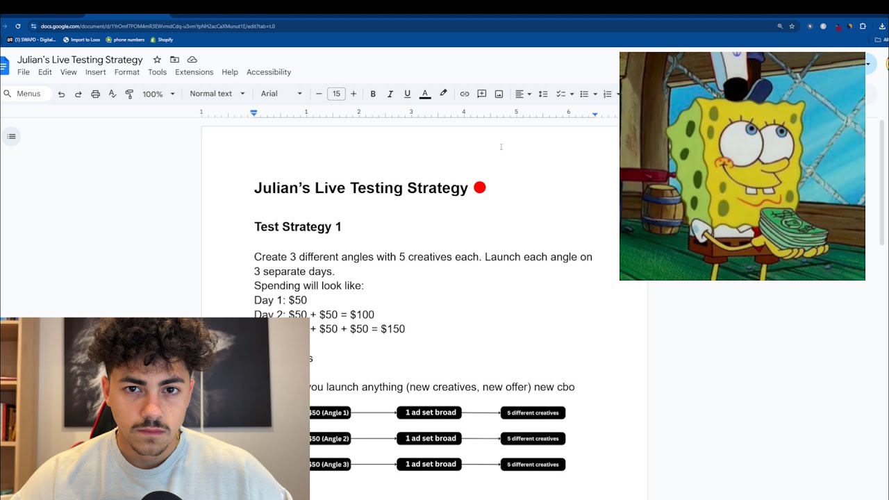Open the Help menu
The width and height of the screenshot is (889, 500).
pos(230,72)
